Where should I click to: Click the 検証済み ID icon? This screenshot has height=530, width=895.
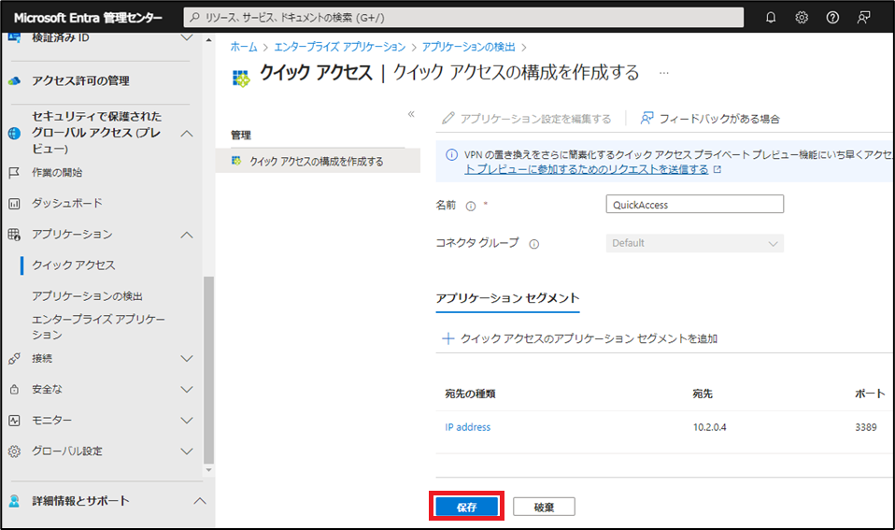(14, 37)
